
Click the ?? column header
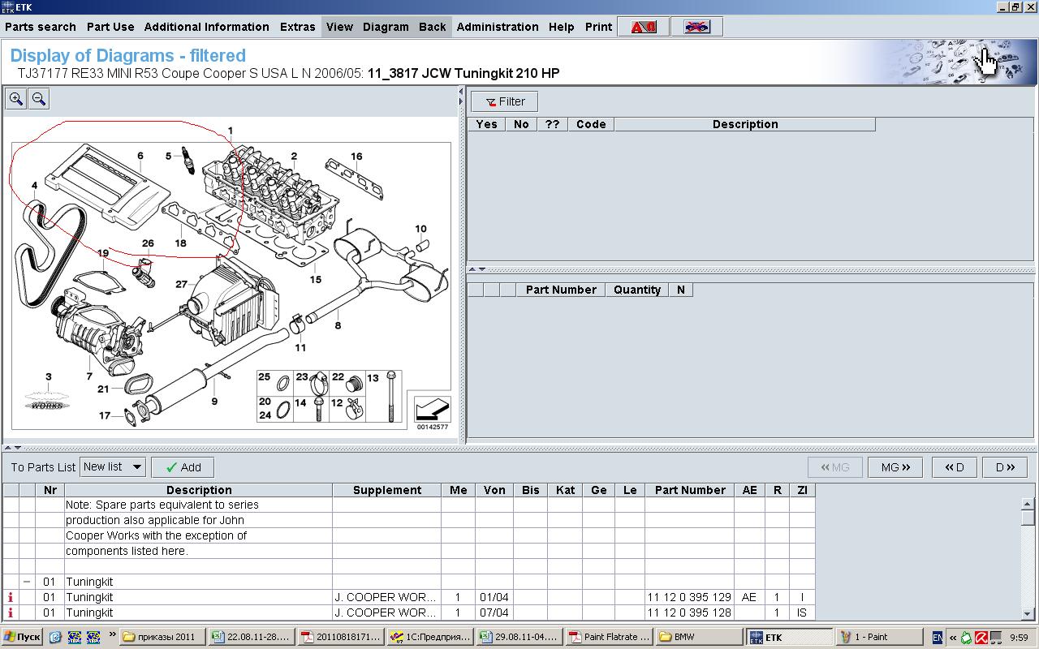[x=552, y=124]
